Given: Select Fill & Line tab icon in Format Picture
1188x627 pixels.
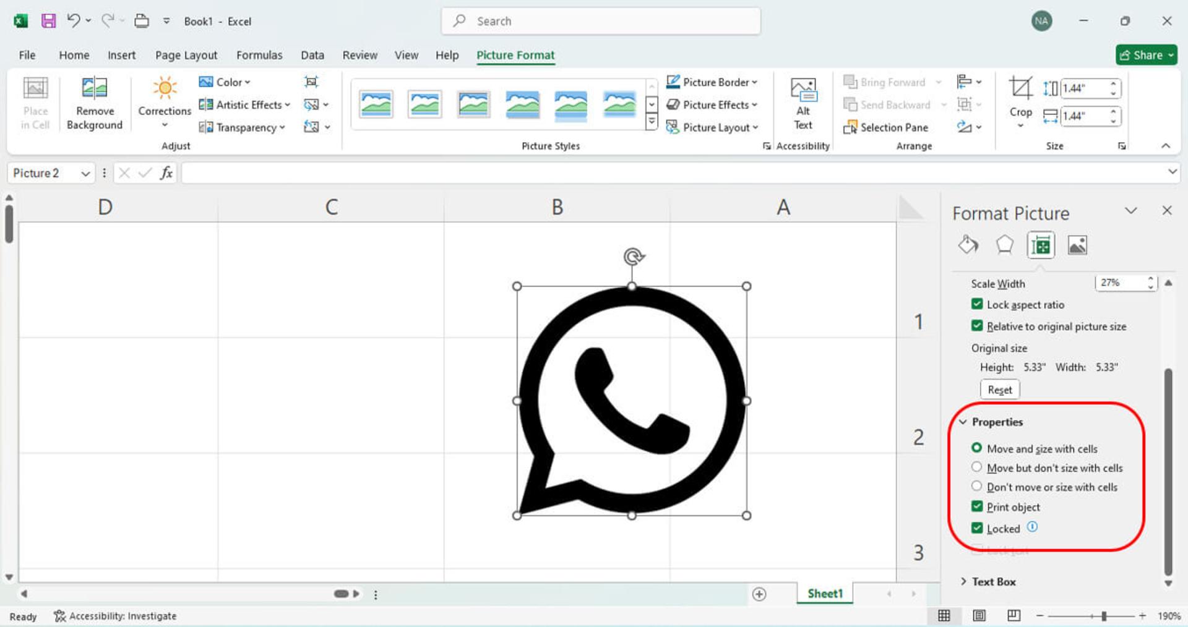Looking at the screenshot, I should pos(968,245).
